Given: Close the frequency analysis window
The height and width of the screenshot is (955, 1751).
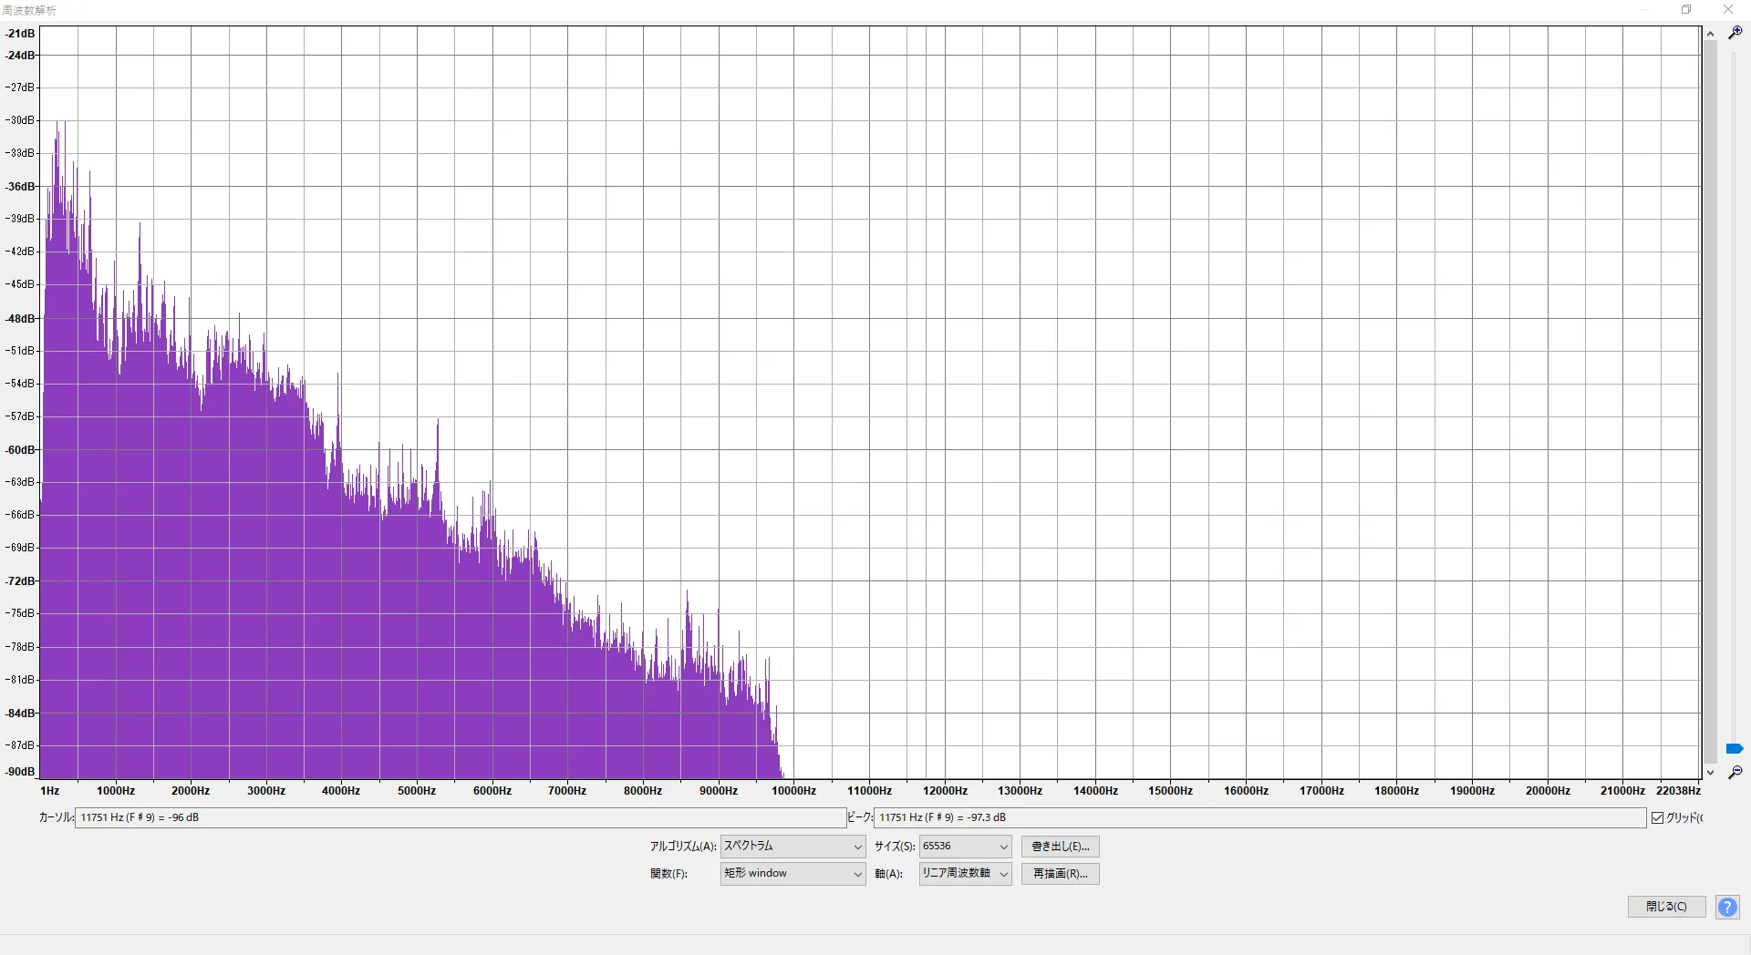Looking at the screenshot, I should (1727, 10).
